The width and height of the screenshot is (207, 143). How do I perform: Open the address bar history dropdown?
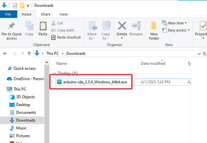199,54
